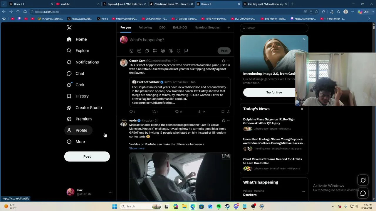Viewport: 376px width, 211px height.
Task: Switch to the Following tab
Action: (x=145, y=28)
